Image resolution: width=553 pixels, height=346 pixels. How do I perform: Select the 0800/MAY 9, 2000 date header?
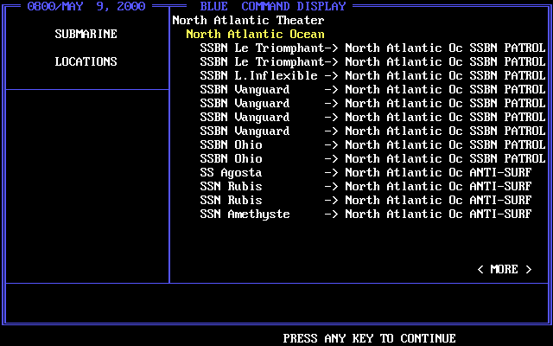pos(86,6)
